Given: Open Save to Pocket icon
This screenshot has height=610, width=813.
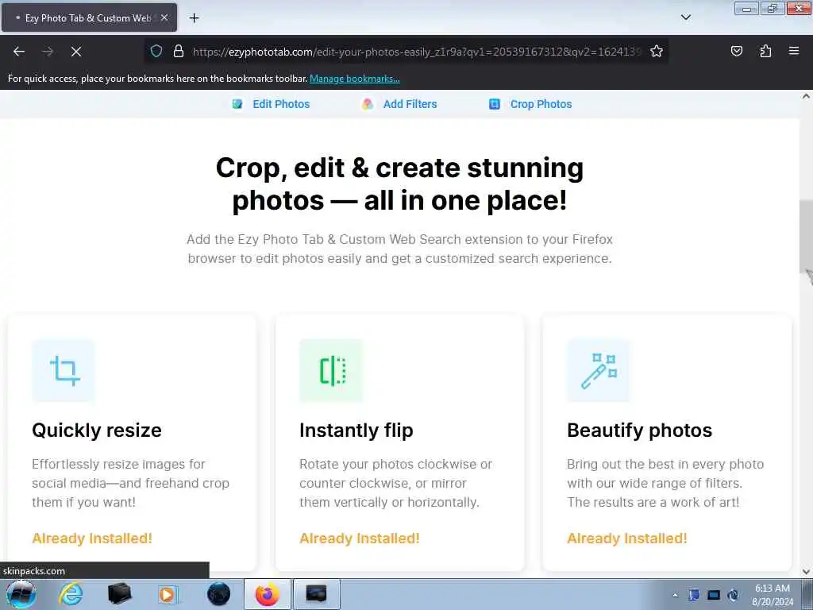Looking at the screenshot, I should pos(736,51).
